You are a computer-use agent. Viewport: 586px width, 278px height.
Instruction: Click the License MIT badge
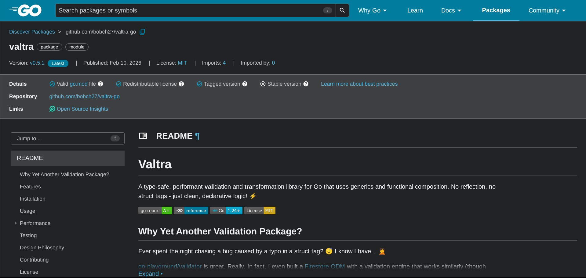tap(260, 211)
